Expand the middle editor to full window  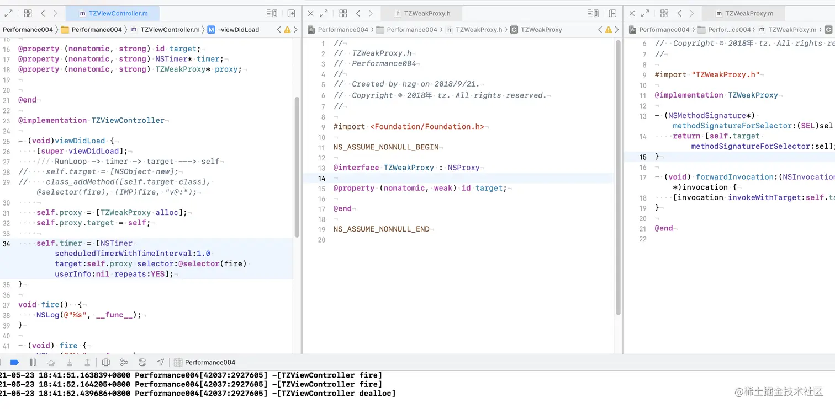[324, 13]
